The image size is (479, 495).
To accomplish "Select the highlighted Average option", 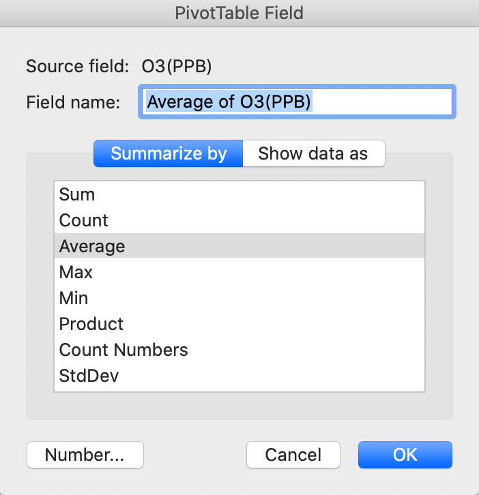I will click(92, 246).
